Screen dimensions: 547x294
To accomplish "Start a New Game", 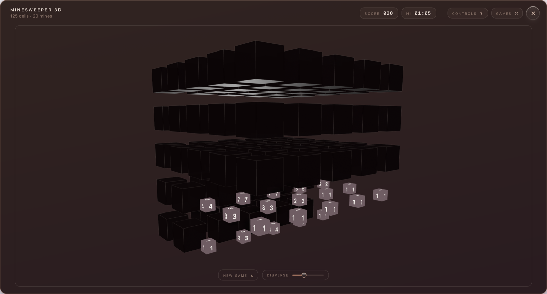I will [x=238, y=275].
